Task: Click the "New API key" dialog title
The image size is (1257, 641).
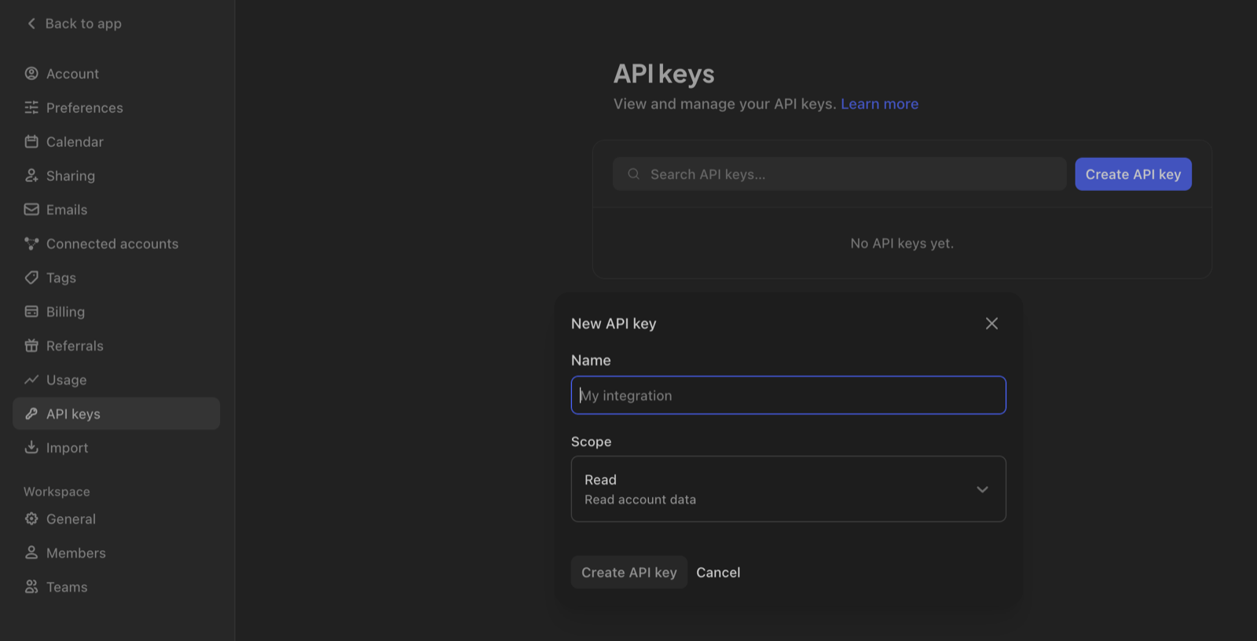Action: click(614, 324)
